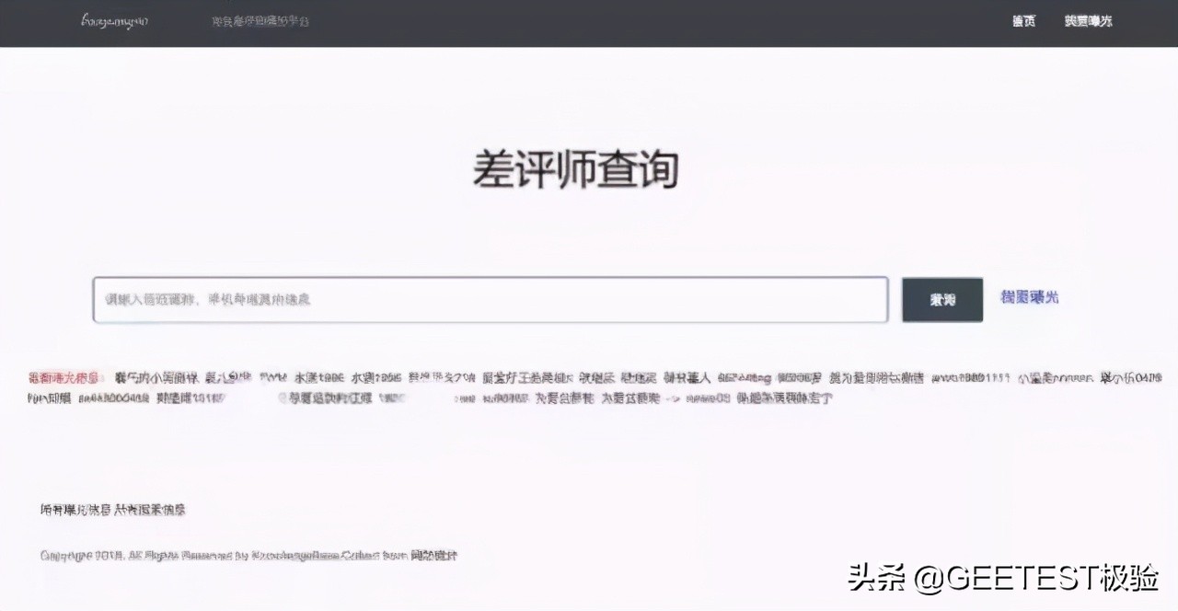
Task: Open the rightmost navigation item beside 首页
Action: (x=1089, y=21)
